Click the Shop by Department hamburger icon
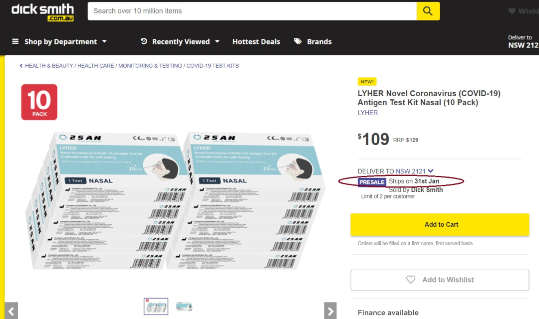Image resolution: width=539 pixels, height=319 pixels. 15,41
